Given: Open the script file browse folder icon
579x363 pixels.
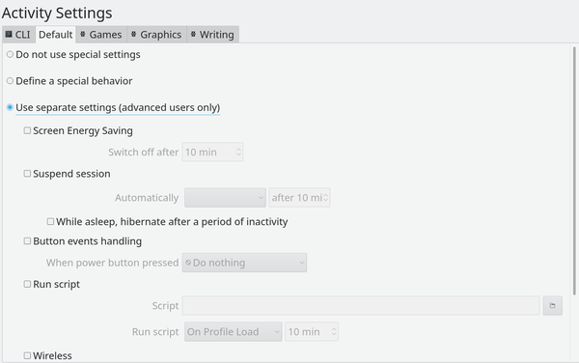Looking at the screenshot, I should click(x=552, y=305).
